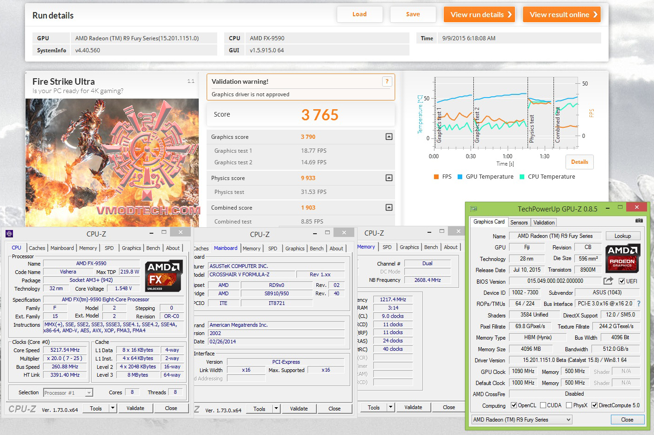Click the Memory Size 4096 MB field in GPU-Z
Screen dimensions: 654x435
click(530, 349)
